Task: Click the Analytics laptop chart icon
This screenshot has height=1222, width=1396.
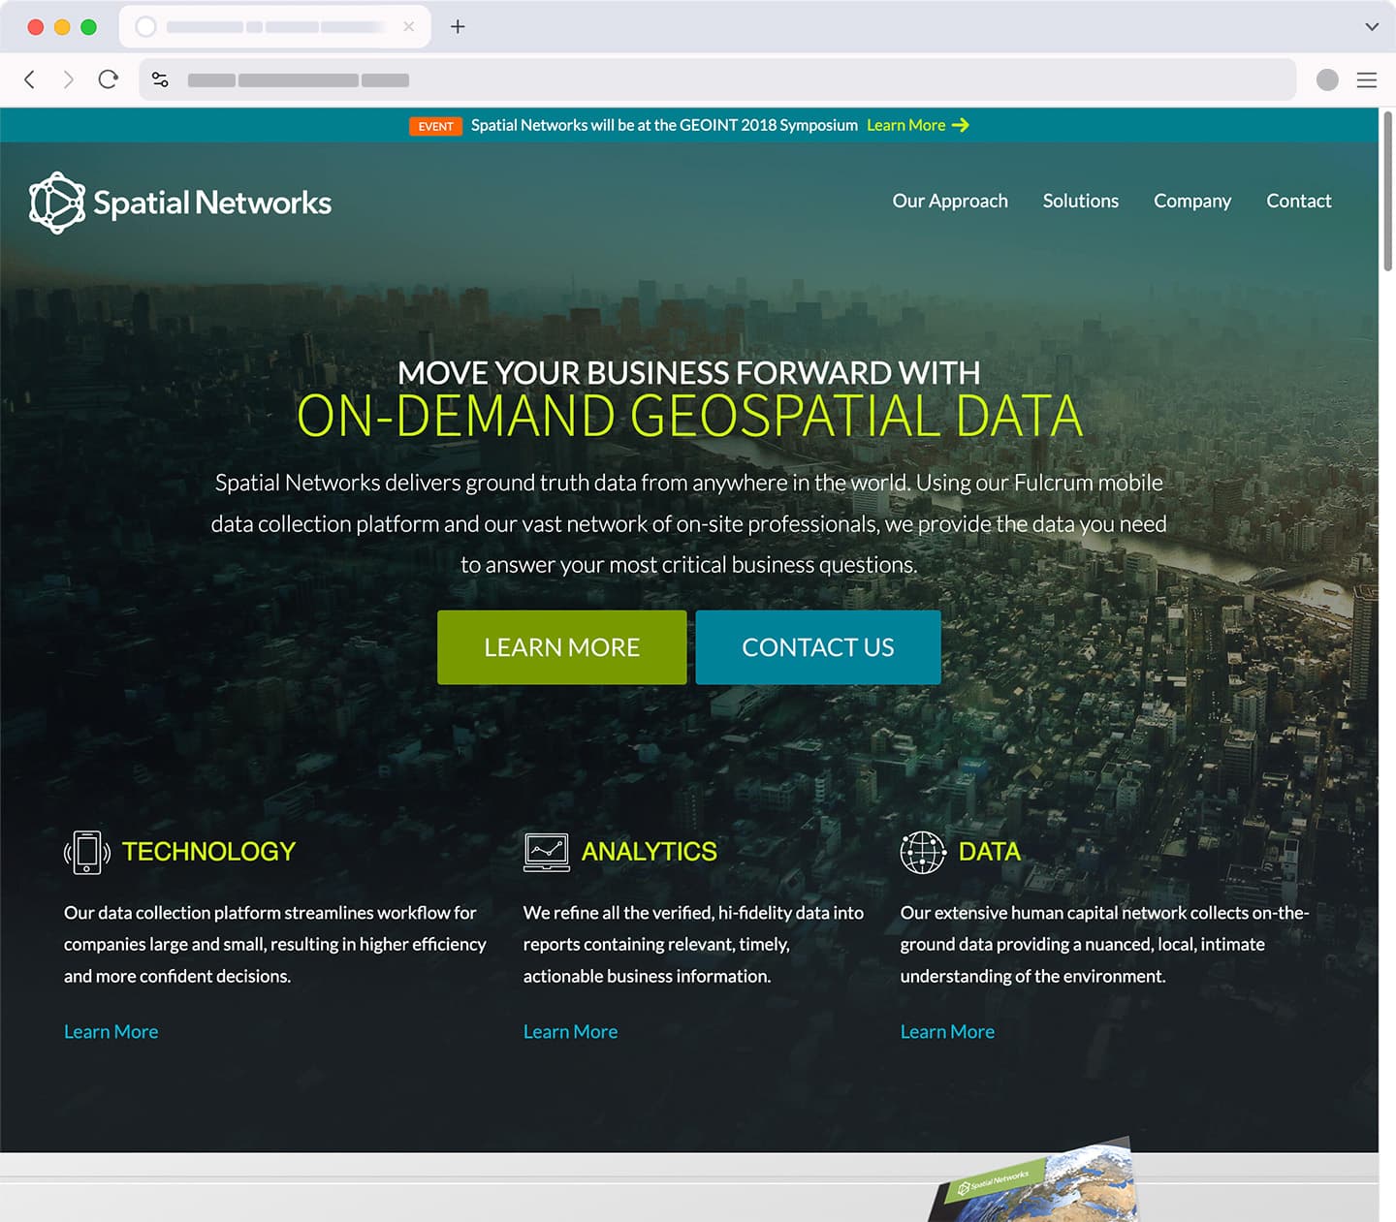Action: pos(547,852)
